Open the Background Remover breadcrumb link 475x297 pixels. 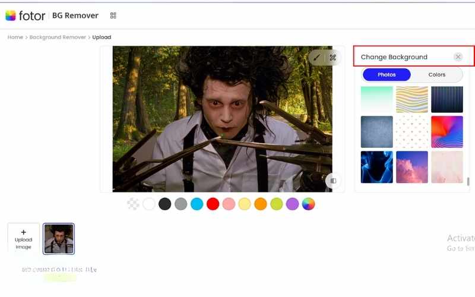(x=58, y=37)
